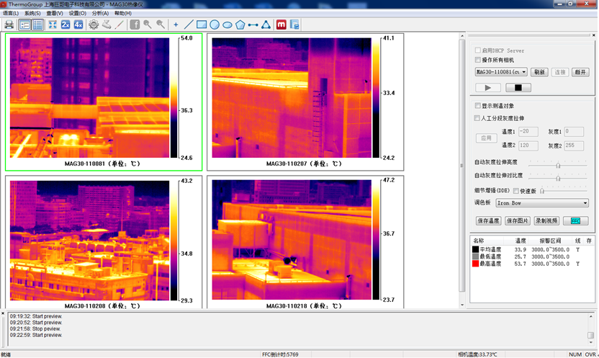
Task: Click the cyan FFC button
Action: (576, 221)
